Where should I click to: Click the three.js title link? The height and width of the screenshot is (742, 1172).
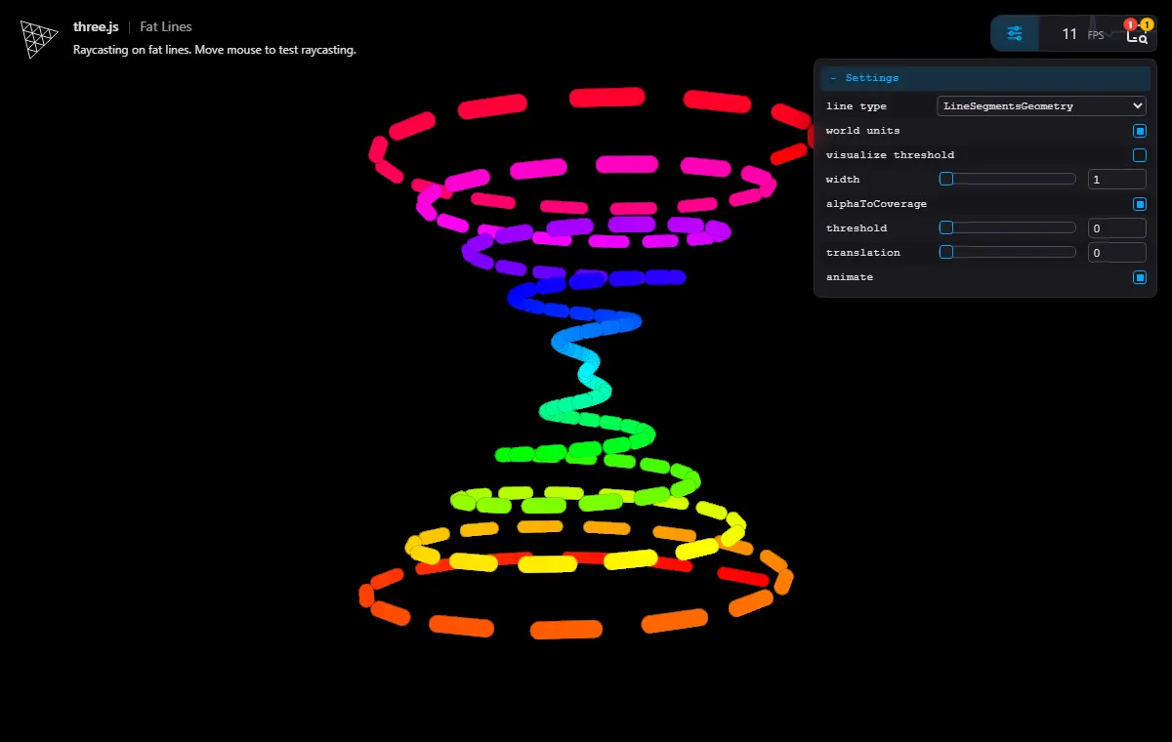pos(96,27)
